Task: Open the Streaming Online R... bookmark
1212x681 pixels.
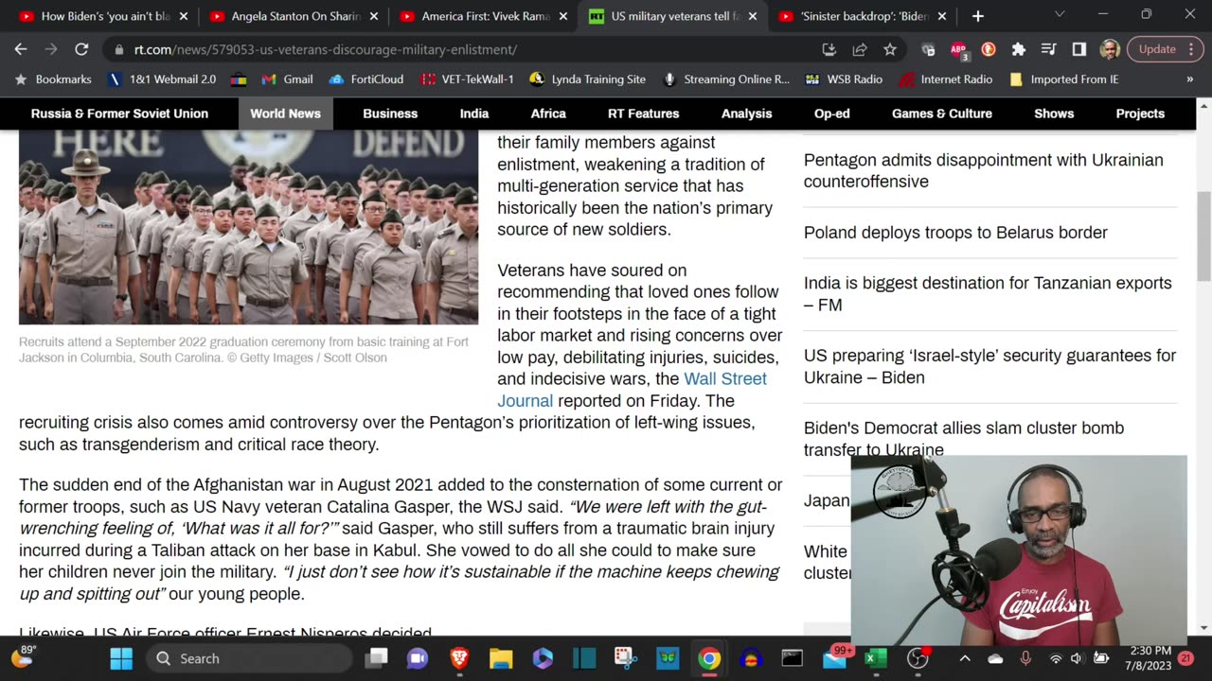Action: (726, 79)
